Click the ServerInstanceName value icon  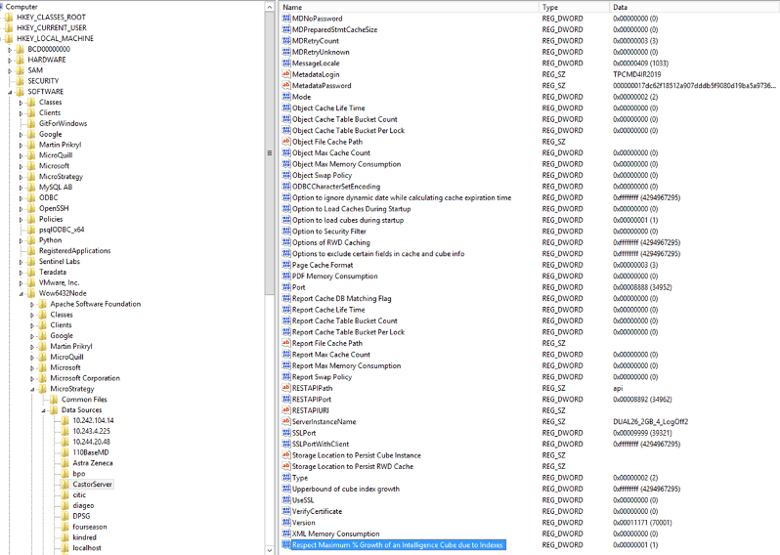click(x=285, y=421)
